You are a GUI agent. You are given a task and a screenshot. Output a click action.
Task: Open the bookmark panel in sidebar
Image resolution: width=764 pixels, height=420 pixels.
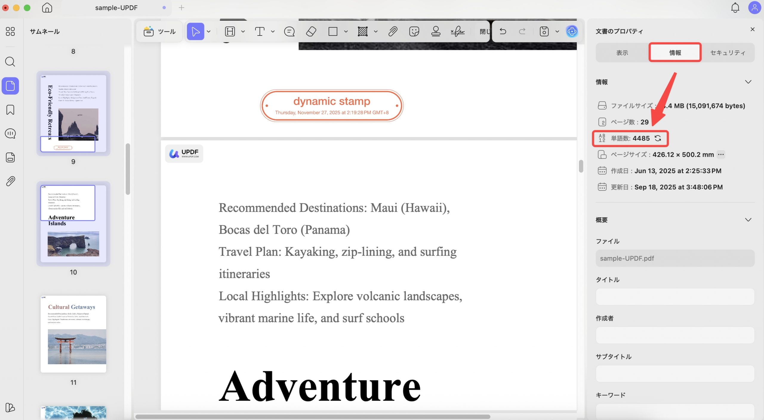[10, 110]
